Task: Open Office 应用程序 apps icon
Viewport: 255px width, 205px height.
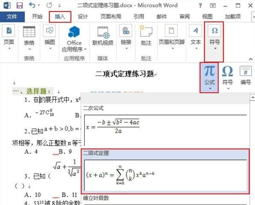Action: 74,32
